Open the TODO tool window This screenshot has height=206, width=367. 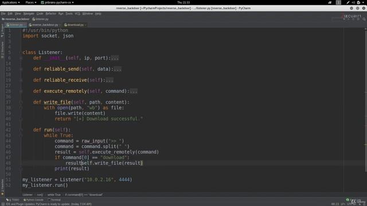(13, 200)
